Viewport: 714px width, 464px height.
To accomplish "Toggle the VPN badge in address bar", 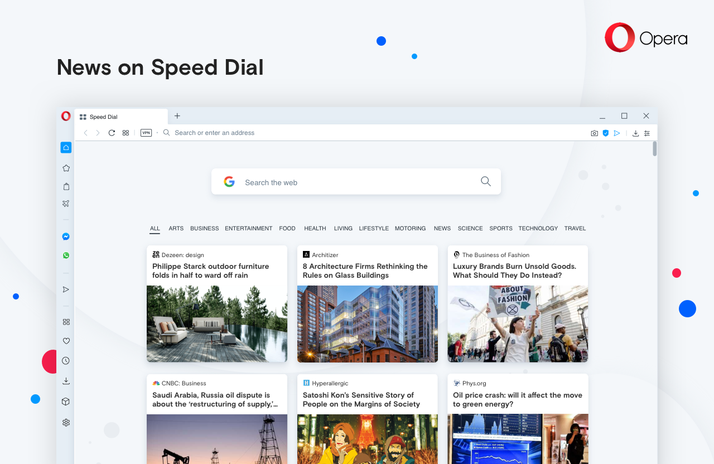I will [146, 133].
